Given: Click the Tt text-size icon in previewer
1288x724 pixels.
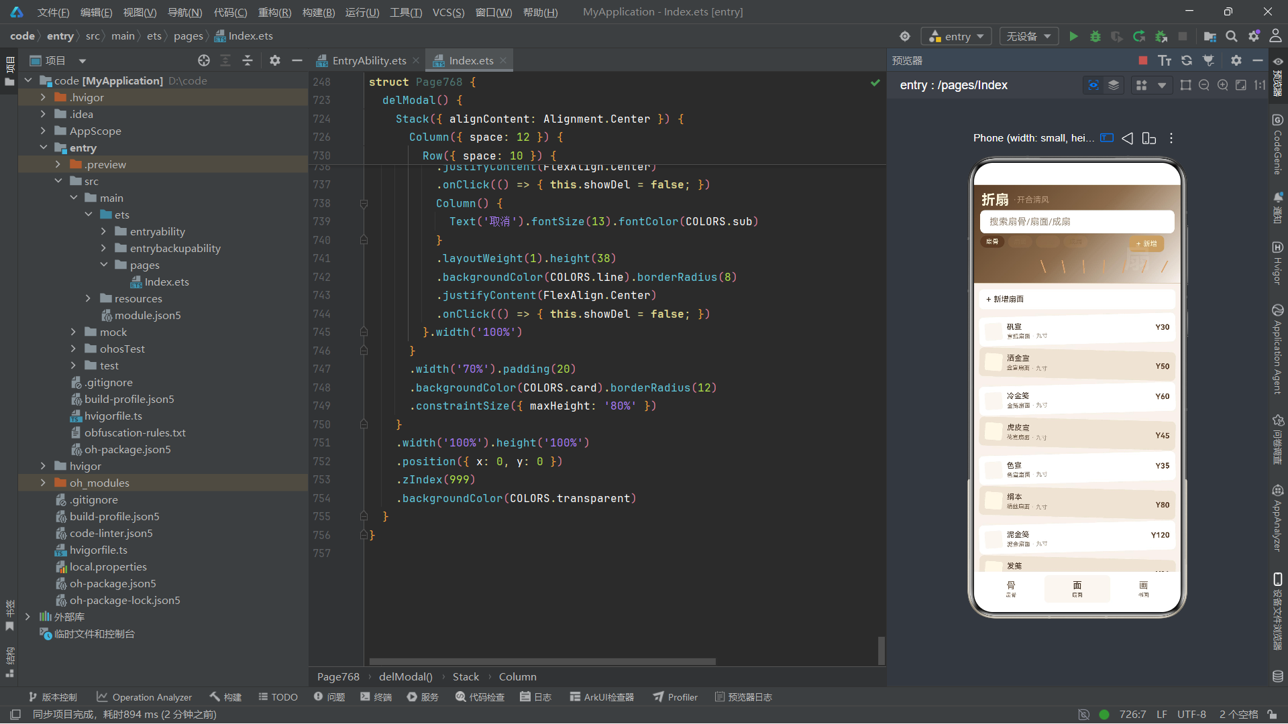Looking at the screenshot, I should click(x=1165, y=60).
